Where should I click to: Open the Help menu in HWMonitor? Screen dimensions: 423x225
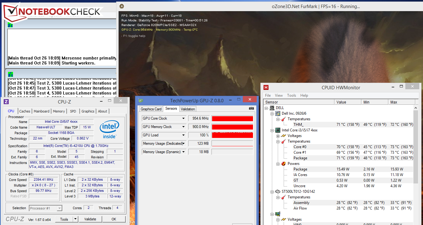pyautogui.click(x=304, y=95)
